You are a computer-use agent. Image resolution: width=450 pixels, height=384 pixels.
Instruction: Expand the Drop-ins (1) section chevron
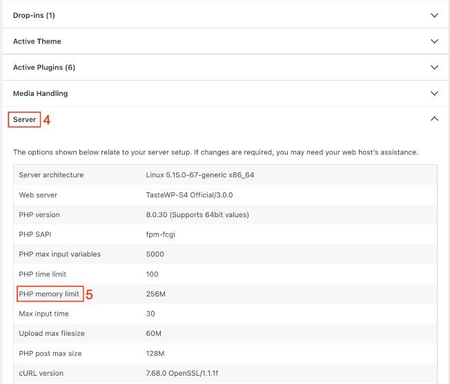coord(434,15)
